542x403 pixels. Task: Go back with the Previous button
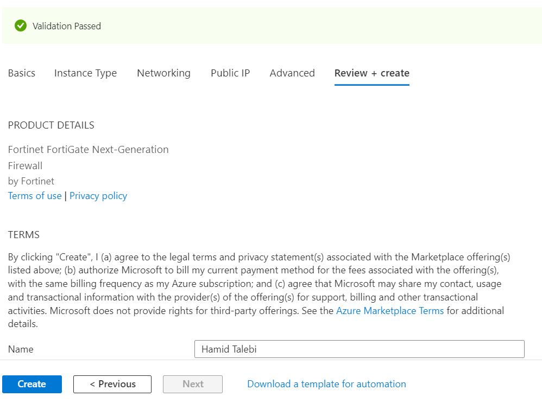click(x=112, y=384)
